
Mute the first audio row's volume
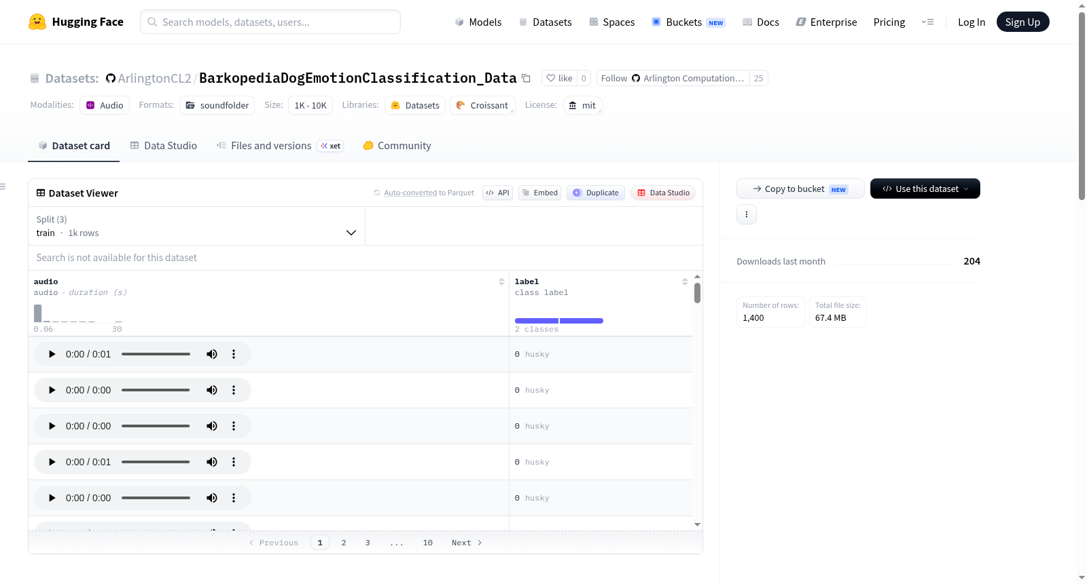click(x=212, y=354)
